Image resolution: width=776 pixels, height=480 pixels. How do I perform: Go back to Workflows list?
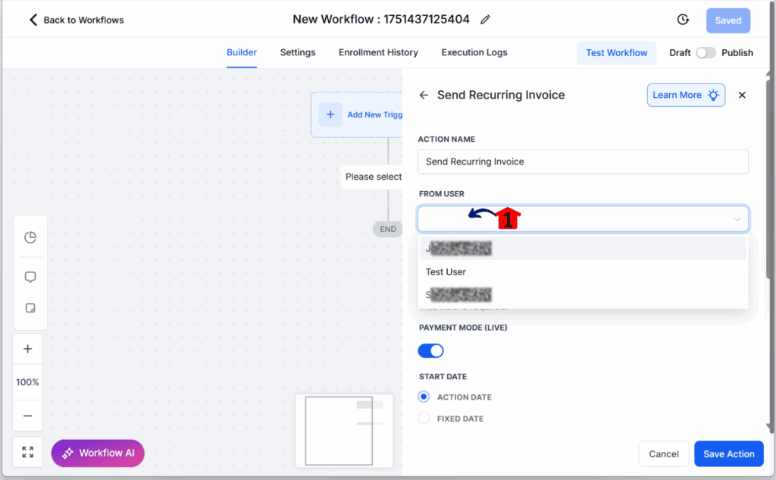coord(77,20)
